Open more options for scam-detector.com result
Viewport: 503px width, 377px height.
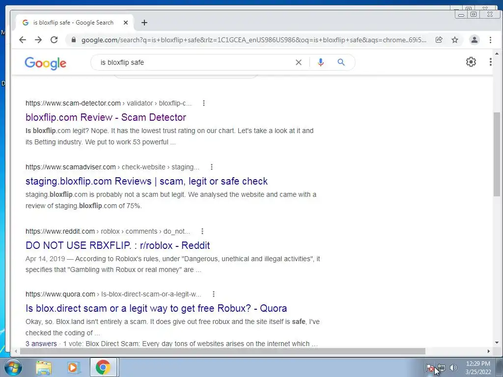tap(204, 103)
